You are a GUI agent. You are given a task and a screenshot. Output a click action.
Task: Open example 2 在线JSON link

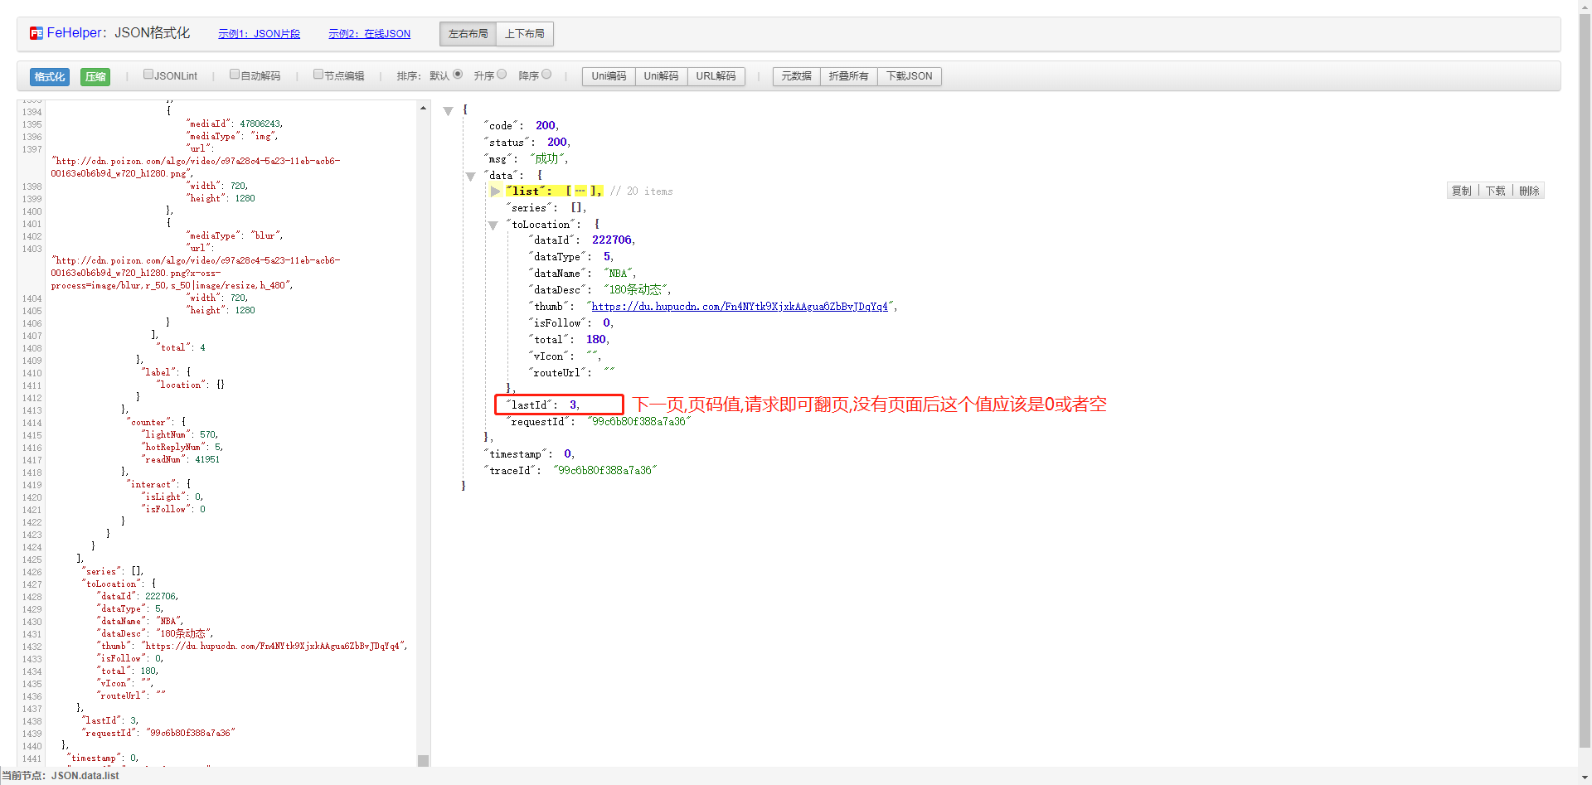coord(369,34)
